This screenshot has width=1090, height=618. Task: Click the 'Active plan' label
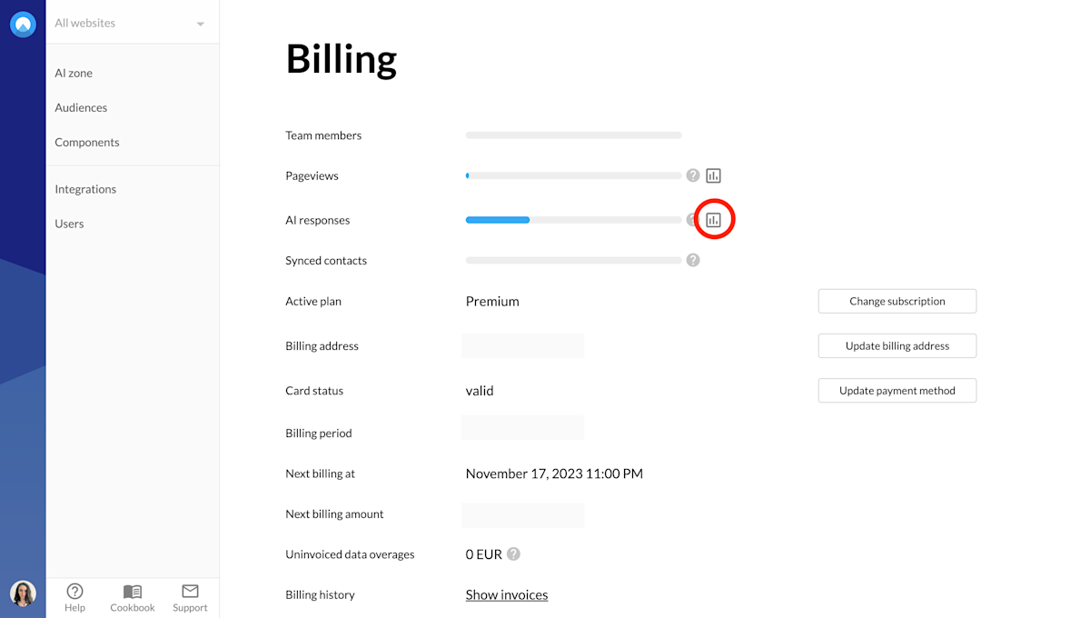pyautogui.click(x=313, y=301)
